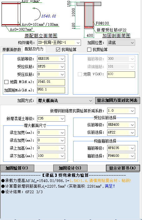This screenshot has height=220, width=142.
Task: Open the 受压纵筋 dropdown
Action: pyautogui.click(x=51, y=74)
